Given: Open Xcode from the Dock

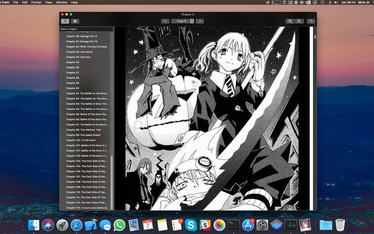Looking at the screenshot, I should [x=91, y=225].
